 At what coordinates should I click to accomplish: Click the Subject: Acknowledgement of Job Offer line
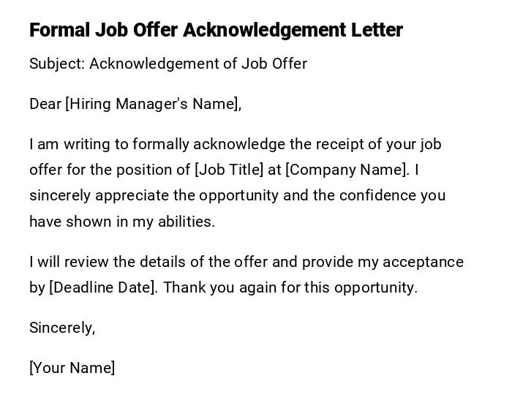click(168, 64)
